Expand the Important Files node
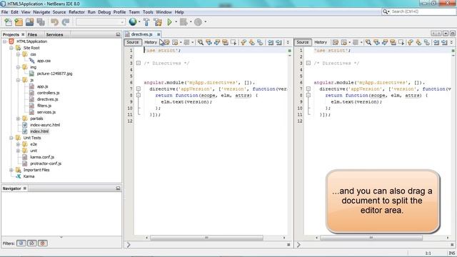 click(x=11, y=170)
